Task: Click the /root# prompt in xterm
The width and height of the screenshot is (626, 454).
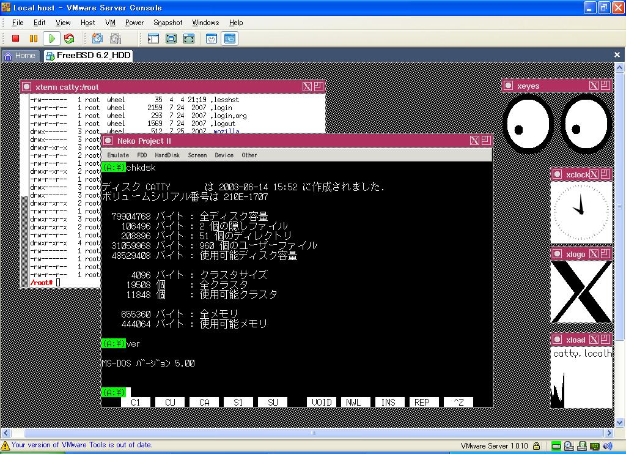Action: [x=41, y=283]
